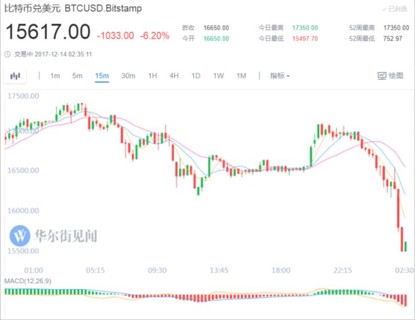The width and height of the screenshot is (415, 320).
Task: Expand the 指标 indicators dropdown
Action: 280,76
